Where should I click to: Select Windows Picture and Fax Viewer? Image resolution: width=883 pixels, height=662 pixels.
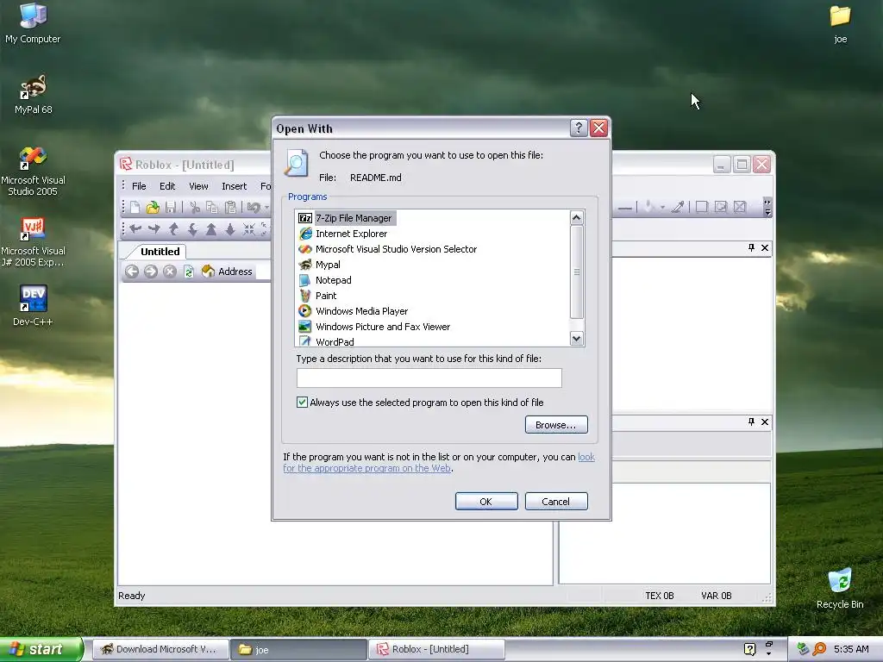coord(374,327)
